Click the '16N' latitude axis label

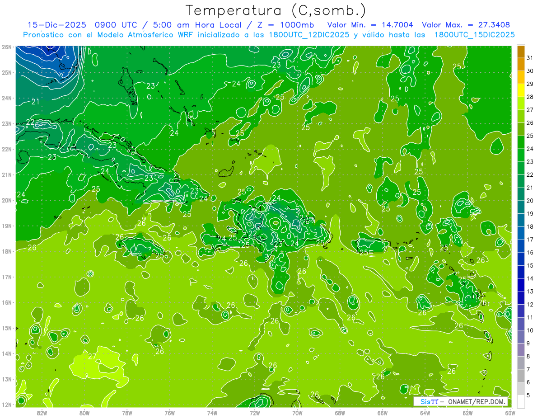(6, 302)
